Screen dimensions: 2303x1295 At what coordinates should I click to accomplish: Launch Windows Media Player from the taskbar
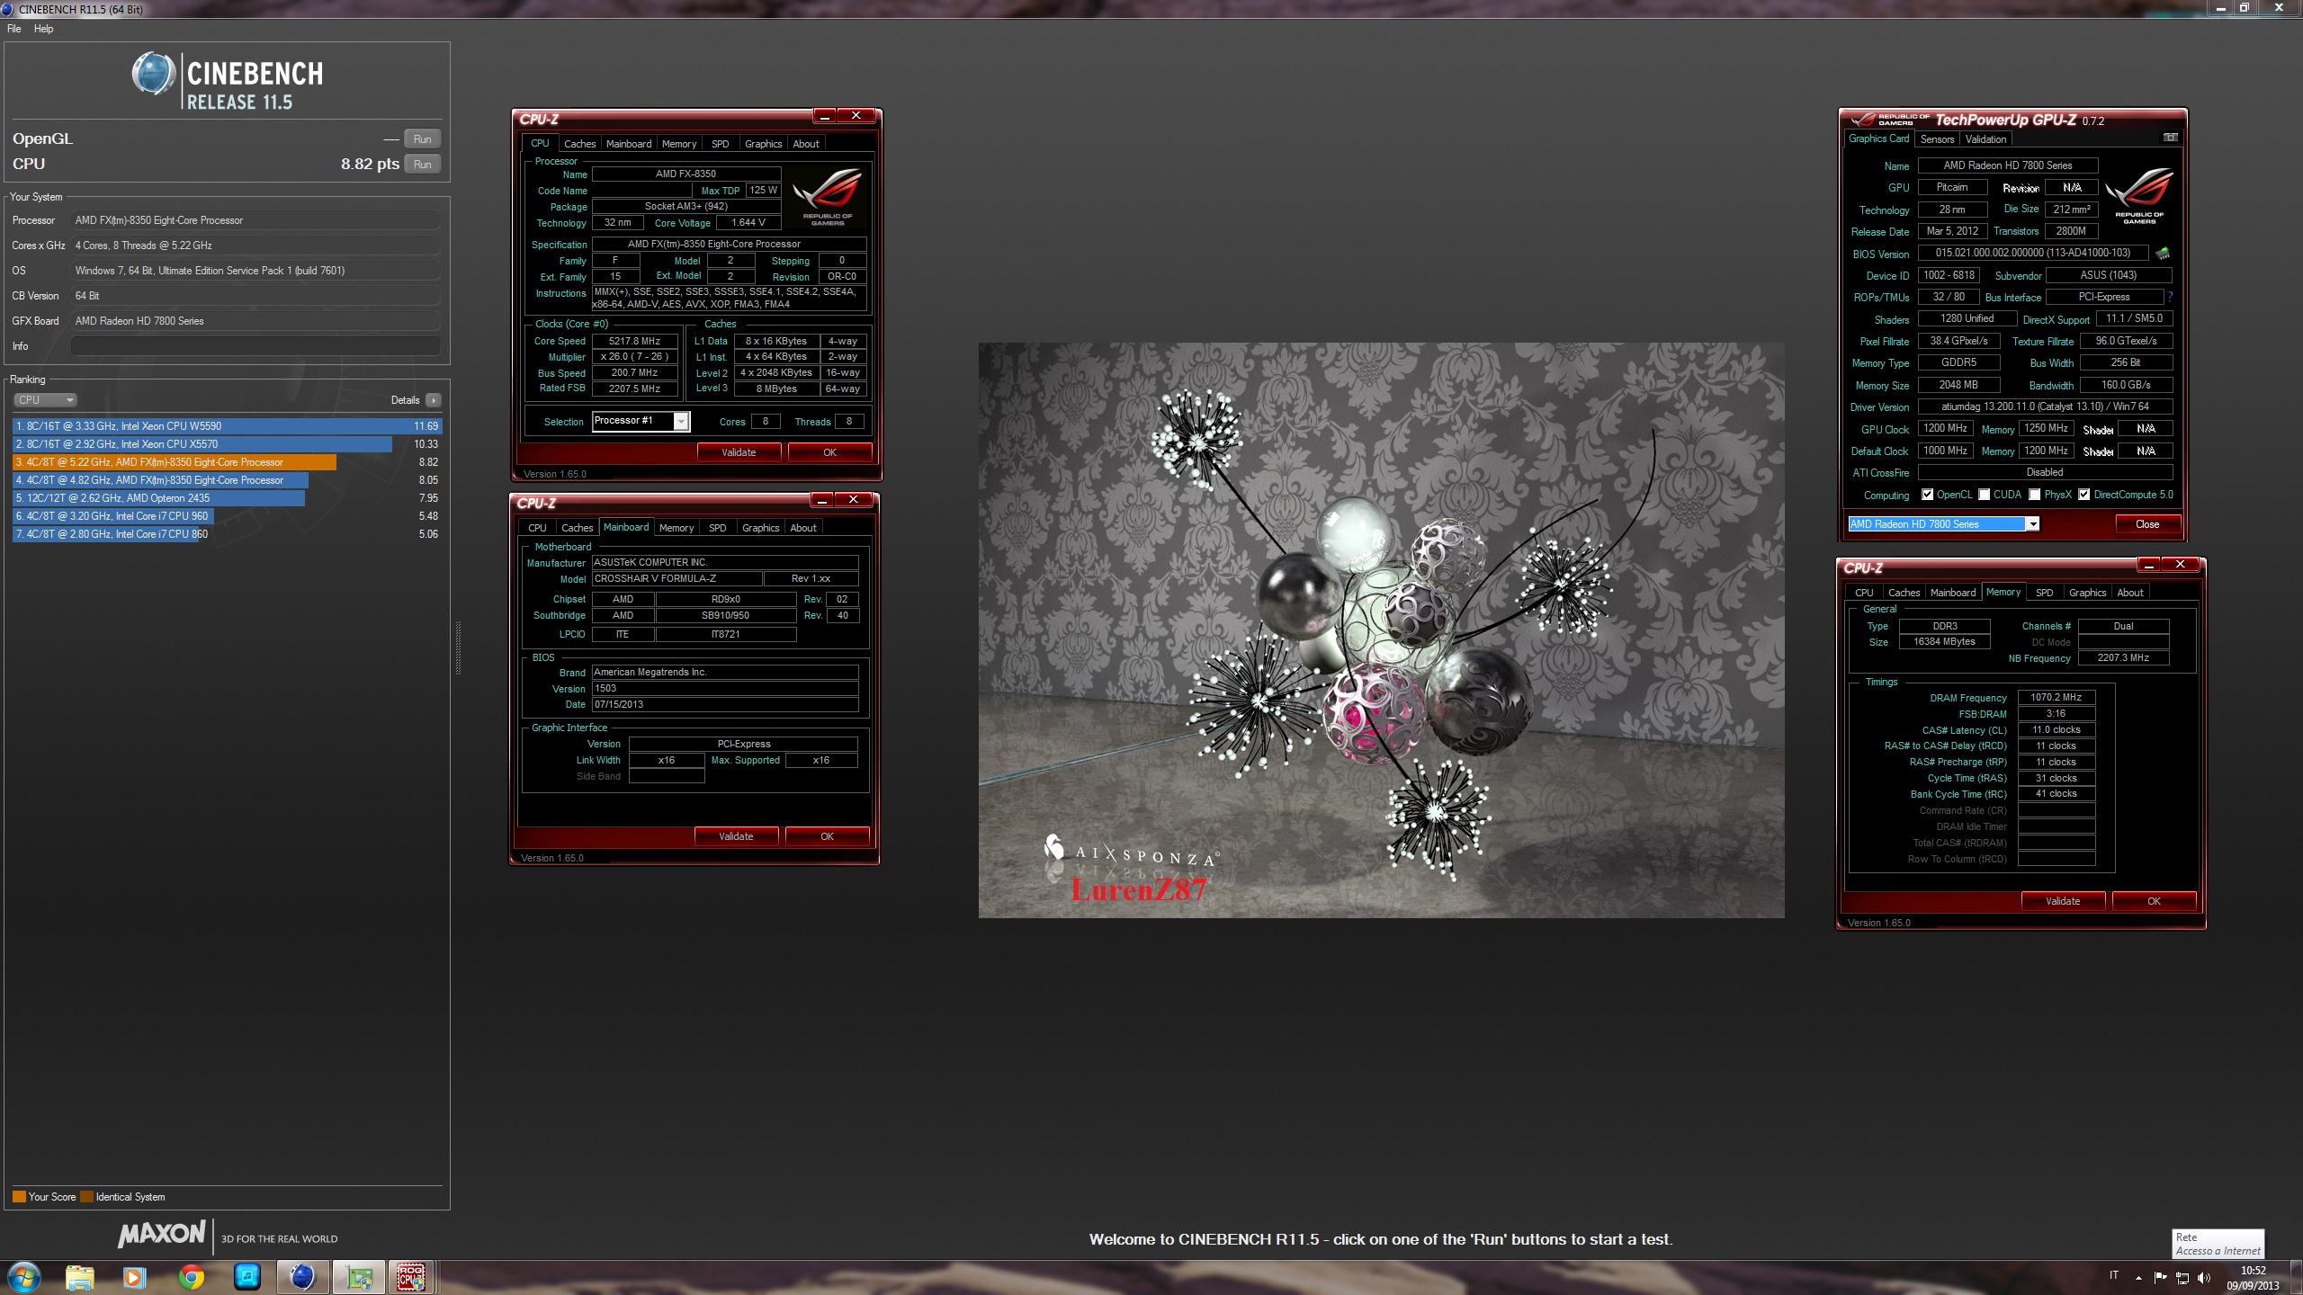pos(134,1277)
